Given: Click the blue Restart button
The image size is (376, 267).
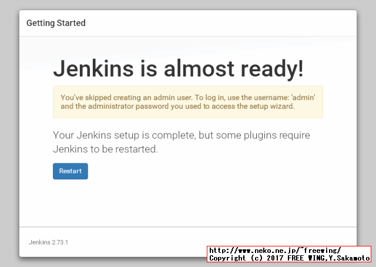Looking at the screenshot, I should [x=70, y=171].
